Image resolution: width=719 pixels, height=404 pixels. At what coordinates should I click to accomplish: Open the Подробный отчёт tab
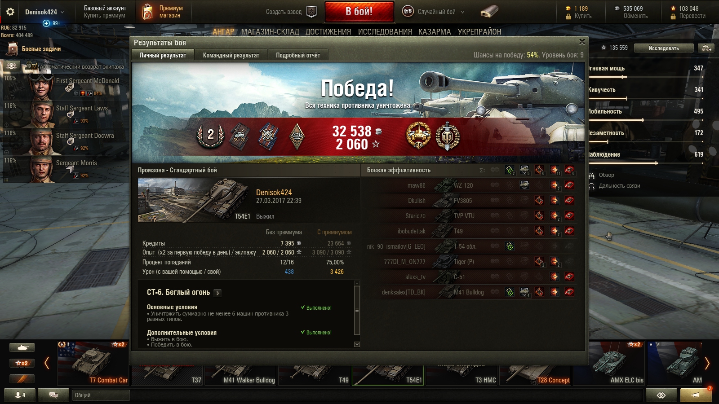pyautogui.click(x=298, y=55)
